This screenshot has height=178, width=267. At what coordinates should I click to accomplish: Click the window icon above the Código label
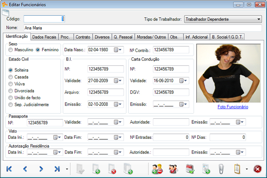point(5,13)
